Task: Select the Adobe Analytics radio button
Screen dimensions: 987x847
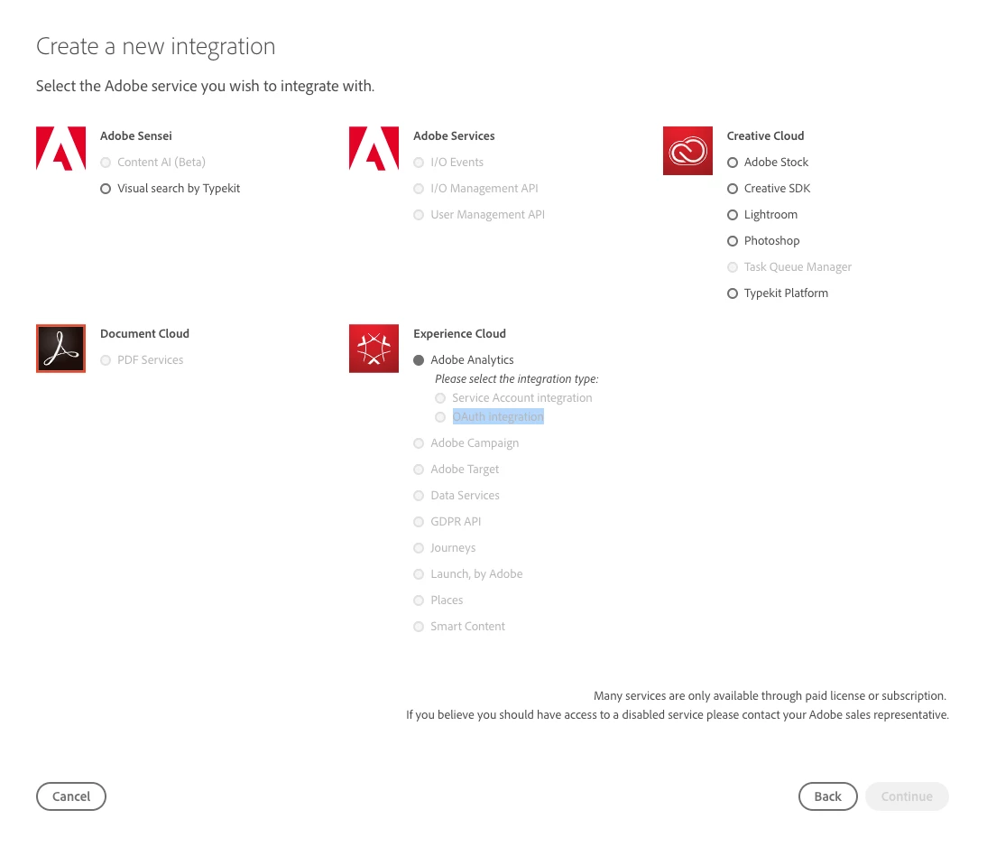Action: pyautogui.click(x=419, y=360)
